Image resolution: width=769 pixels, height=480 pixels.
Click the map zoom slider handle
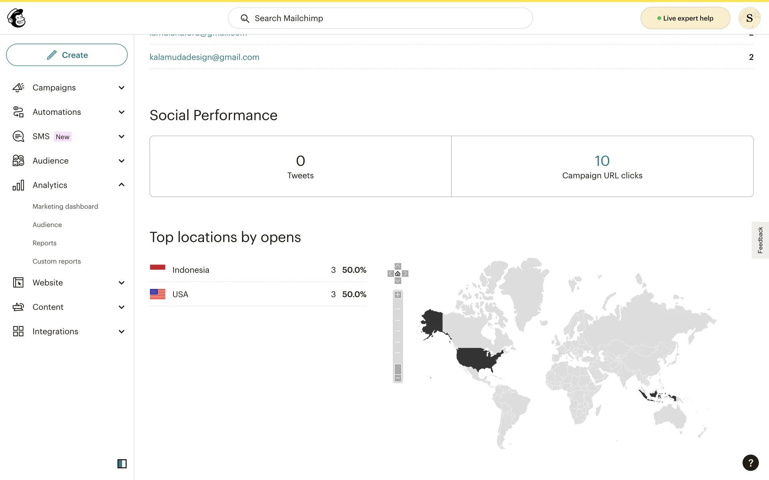[398, 369]
